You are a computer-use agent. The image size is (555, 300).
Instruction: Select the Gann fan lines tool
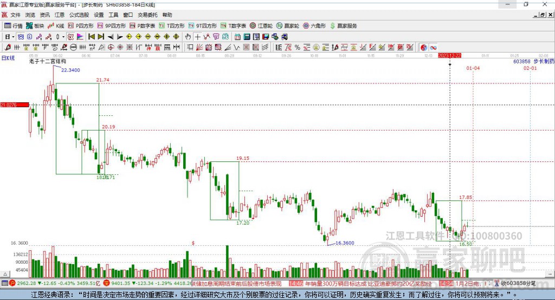[x=199, y=47]
